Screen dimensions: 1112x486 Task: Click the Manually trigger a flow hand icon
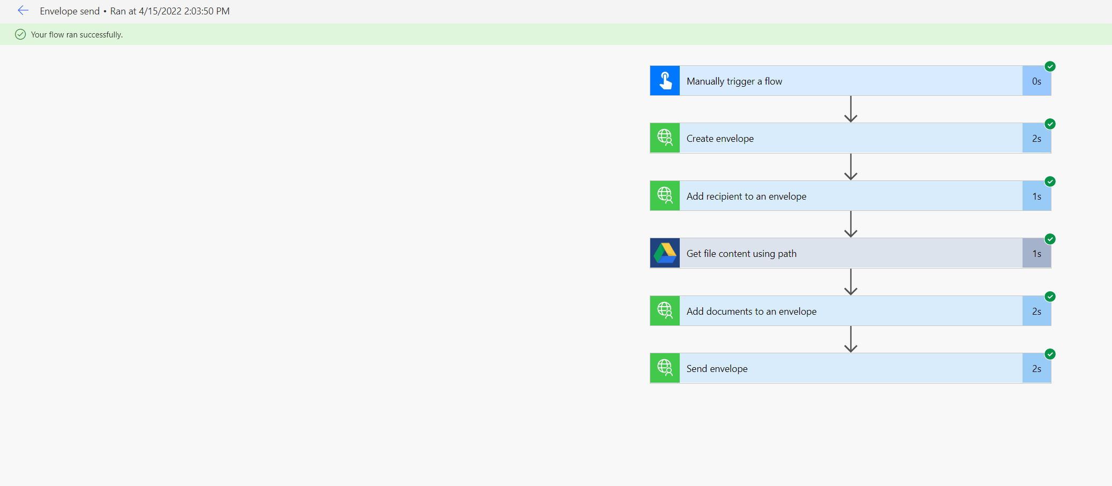click(x=665, y=81)
